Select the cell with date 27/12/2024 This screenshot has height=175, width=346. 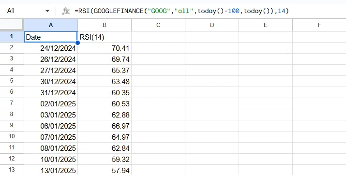coord(51,70)
